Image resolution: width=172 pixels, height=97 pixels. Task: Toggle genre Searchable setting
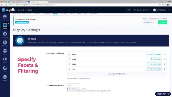tap(156, 59)
